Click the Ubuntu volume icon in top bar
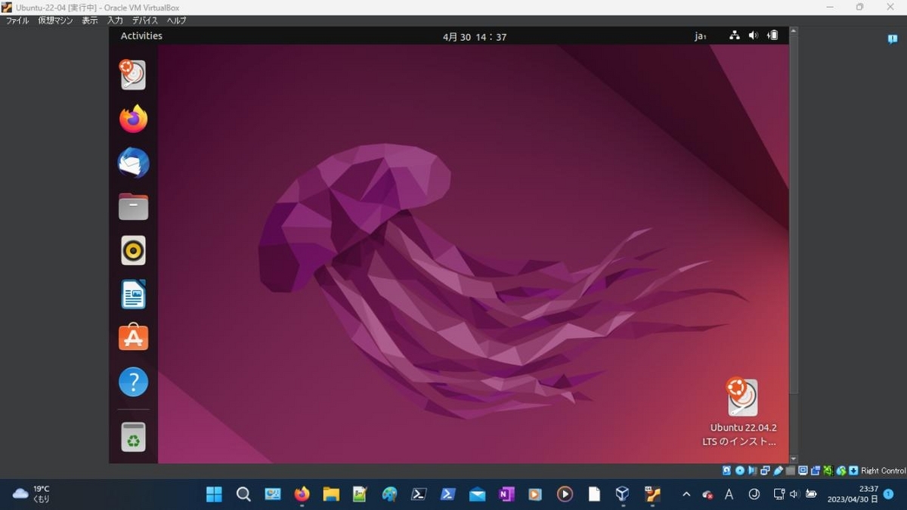The height and width of the screenshot is (510, 907). (x=754, y=36)
